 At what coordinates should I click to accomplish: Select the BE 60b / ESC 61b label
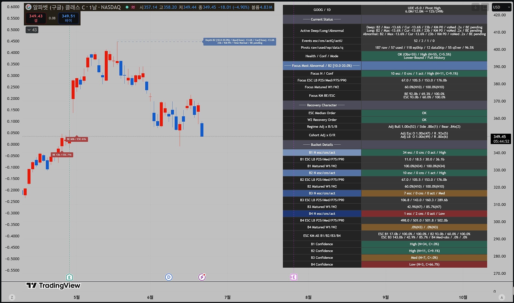click(x=77, y=139)
